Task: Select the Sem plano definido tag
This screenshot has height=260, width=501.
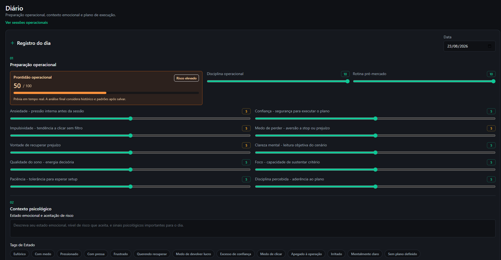Action: pyautogui.click(x=402, y=254)
